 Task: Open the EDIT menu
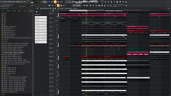pos(4,2)
